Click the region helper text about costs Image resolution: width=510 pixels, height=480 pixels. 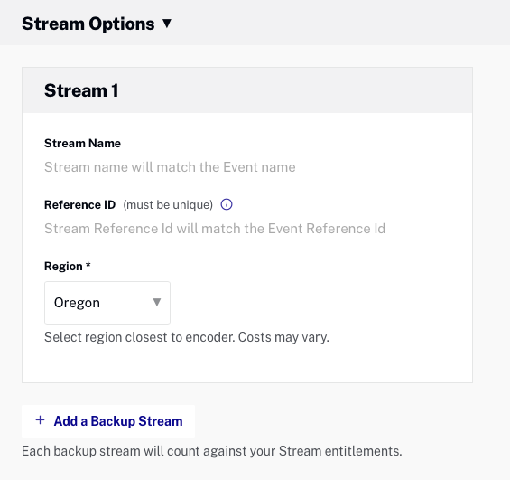pyautogui.click(x=187, y=337)
